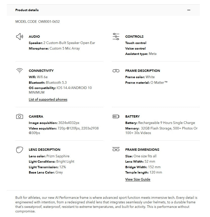Screen dimensions: 210x217
Task: Click the BATTERY section heading
Action: pyautogui.click(x=132, y=117)
